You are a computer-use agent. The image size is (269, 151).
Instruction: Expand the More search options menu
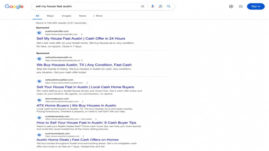point(98,16)
